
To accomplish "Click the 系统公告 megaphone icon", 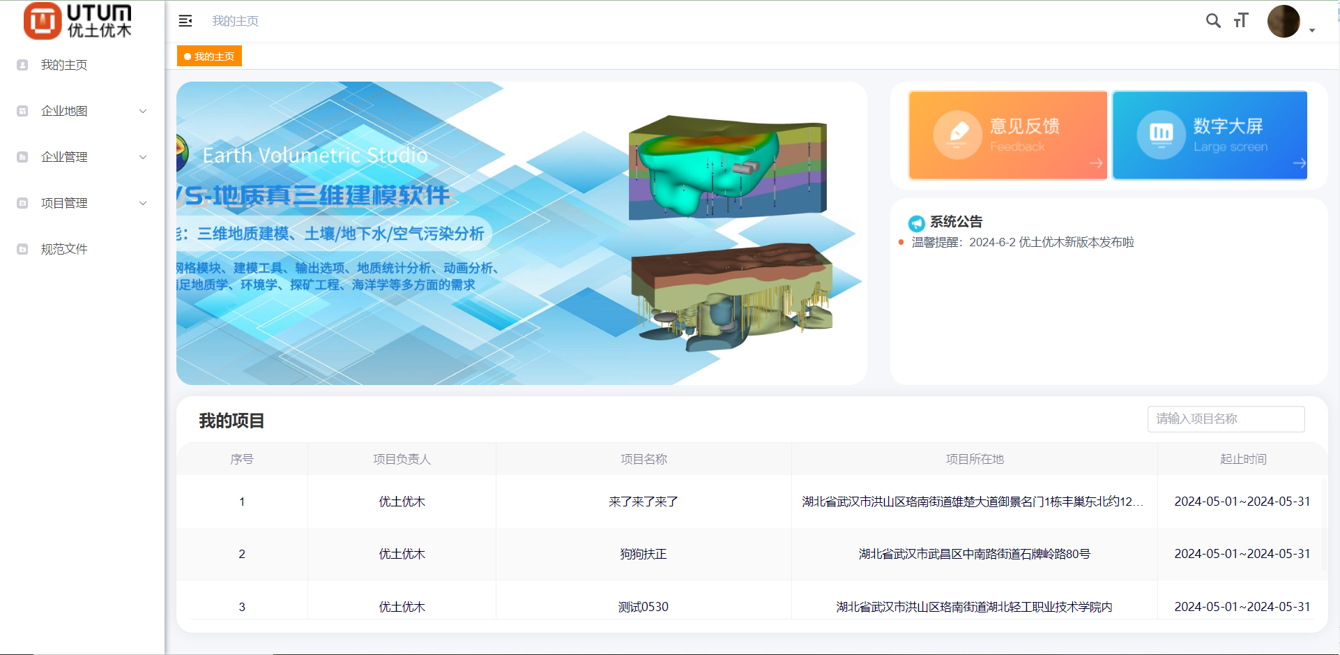I will (916, 223).
